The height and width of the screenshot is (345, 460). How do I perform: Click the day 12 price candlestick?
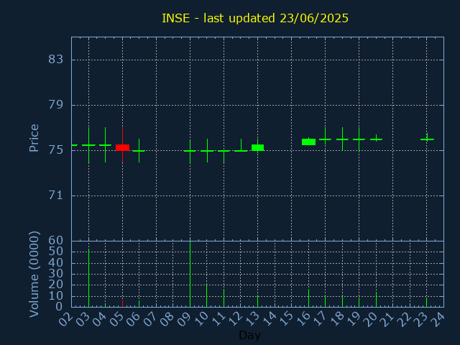point(241,150)
